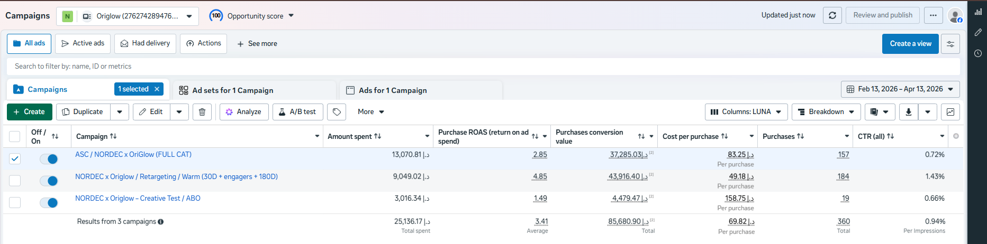
Task: Select the All ads view tab
Action: (29, 44)
